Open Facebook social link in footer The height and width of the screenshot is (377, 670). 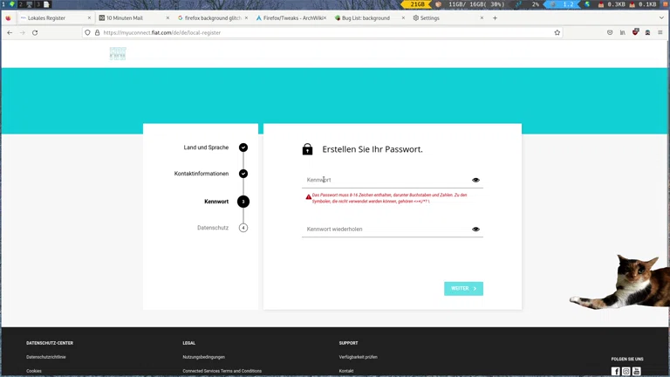pos(615,371)
